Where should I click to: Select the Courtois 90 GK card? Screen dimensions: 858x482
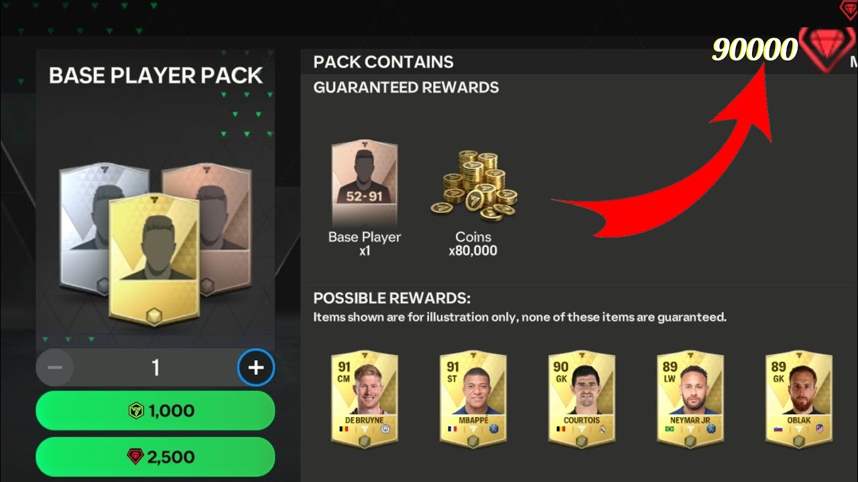(582, 398)
